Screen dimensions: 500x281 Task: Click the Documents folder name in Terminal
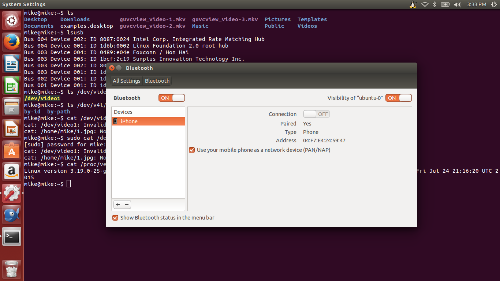pyautogui.click(x=39, y=26)
